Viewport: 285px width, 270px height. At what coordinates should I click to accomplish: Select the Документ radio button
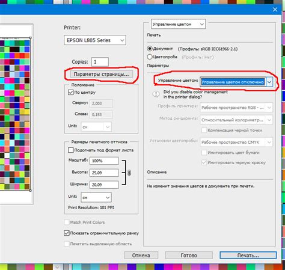click(x=150, y=49)
